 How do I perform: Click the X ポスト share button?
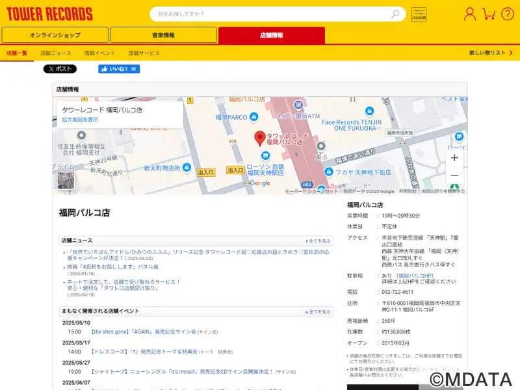tap(60, 69)
